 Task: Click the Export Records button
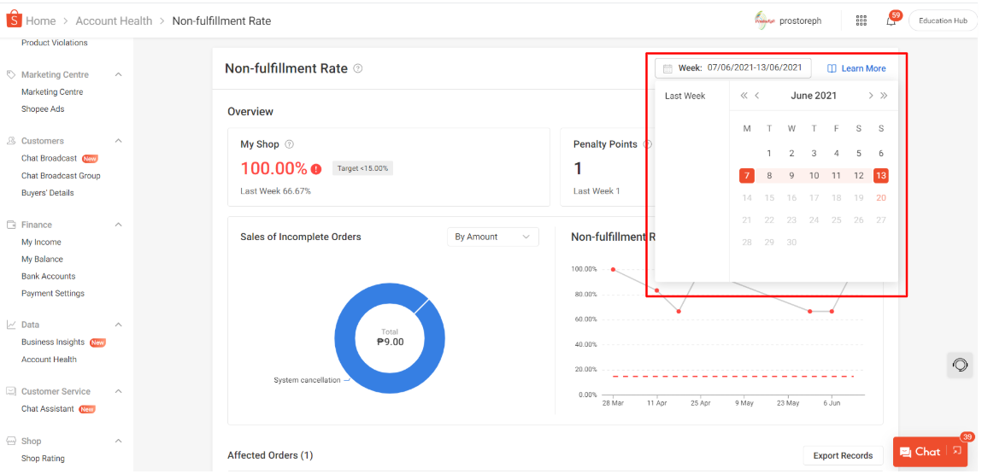tap(843, 455)
